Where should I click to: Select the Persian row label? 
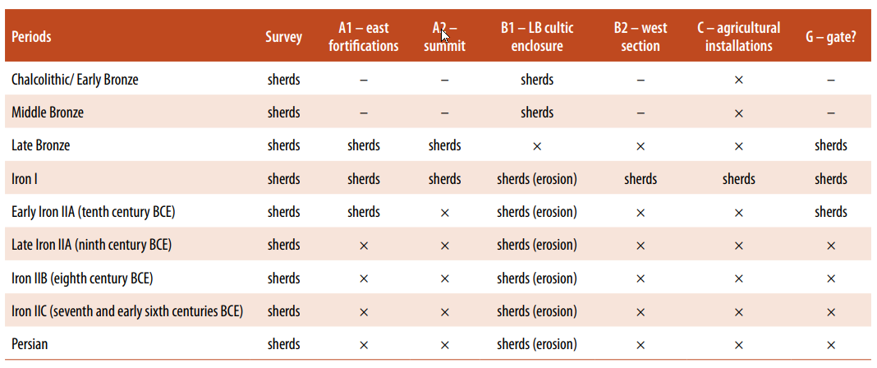tap(30, 344)
